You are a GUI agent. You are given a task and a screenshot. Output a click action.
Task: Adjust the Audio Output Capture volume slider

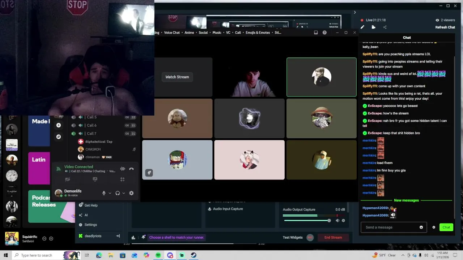tap(307, 221)
